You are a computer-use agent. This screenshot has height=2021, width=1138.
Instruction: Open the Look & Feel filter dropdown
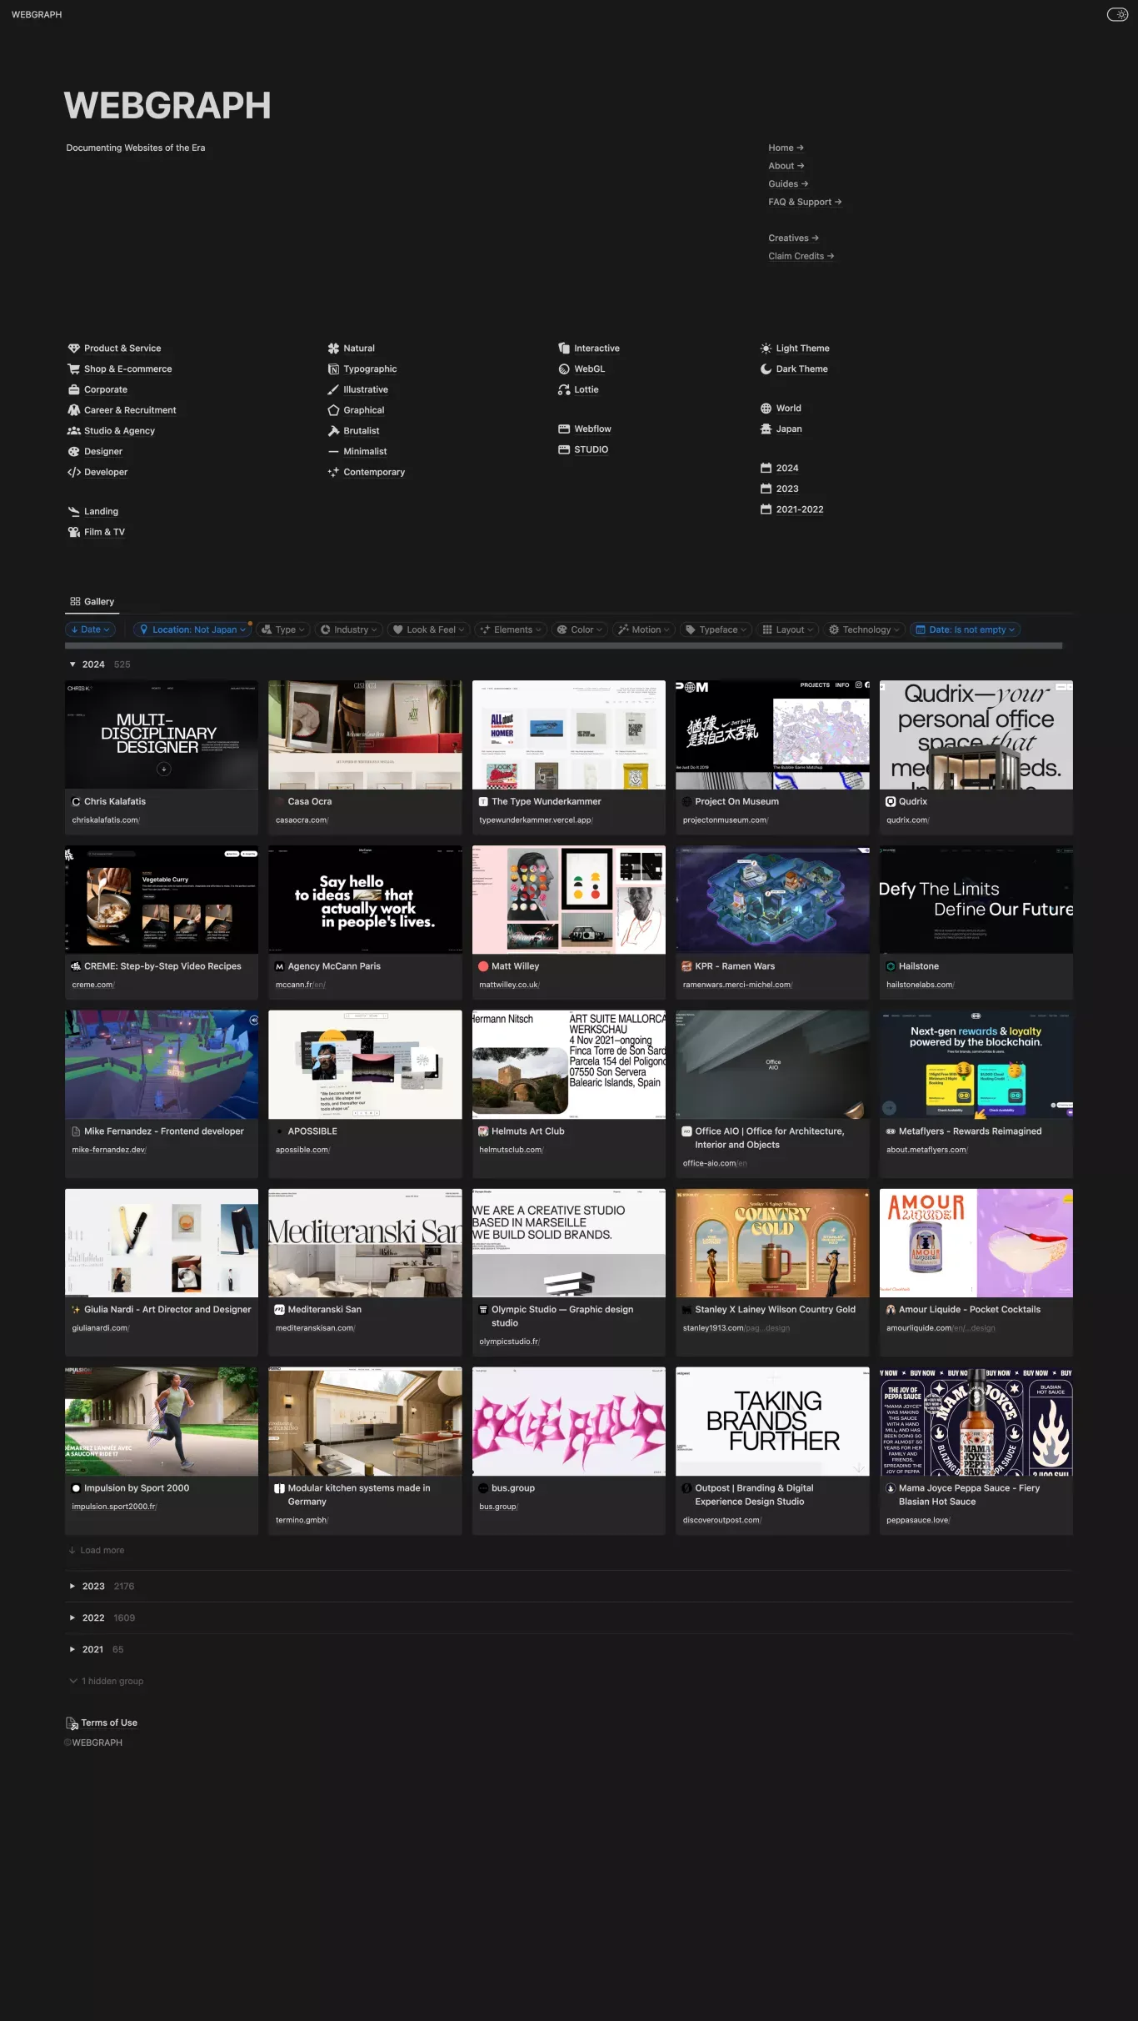point(429,629)
